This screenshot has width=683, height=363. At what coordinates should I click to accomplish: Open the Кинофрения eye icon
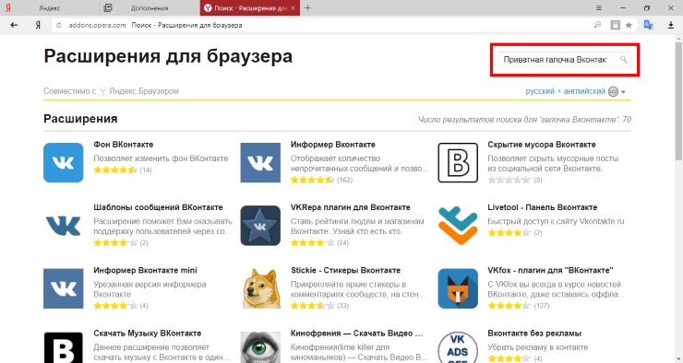point(260,347)
